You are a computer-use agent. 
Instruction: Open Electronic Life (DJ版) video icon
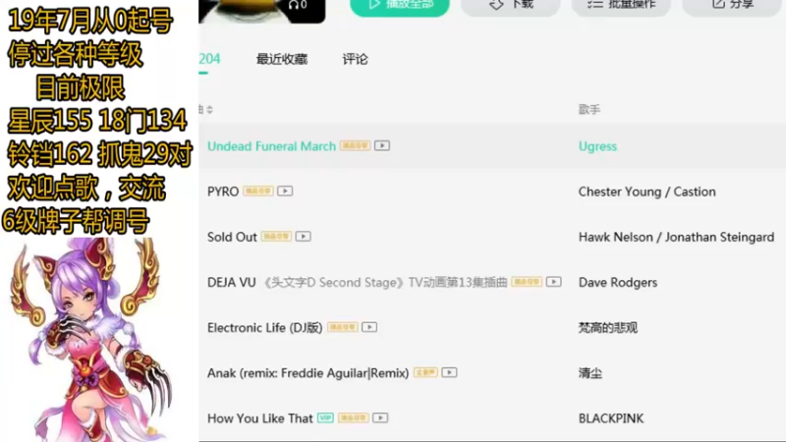[x=369, y=327]
